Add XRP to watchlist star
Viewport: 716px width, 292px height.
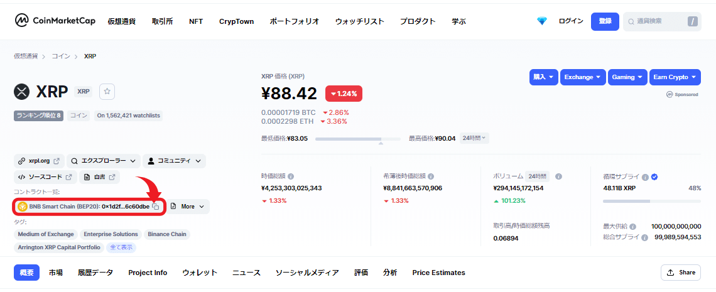[107, 91]
